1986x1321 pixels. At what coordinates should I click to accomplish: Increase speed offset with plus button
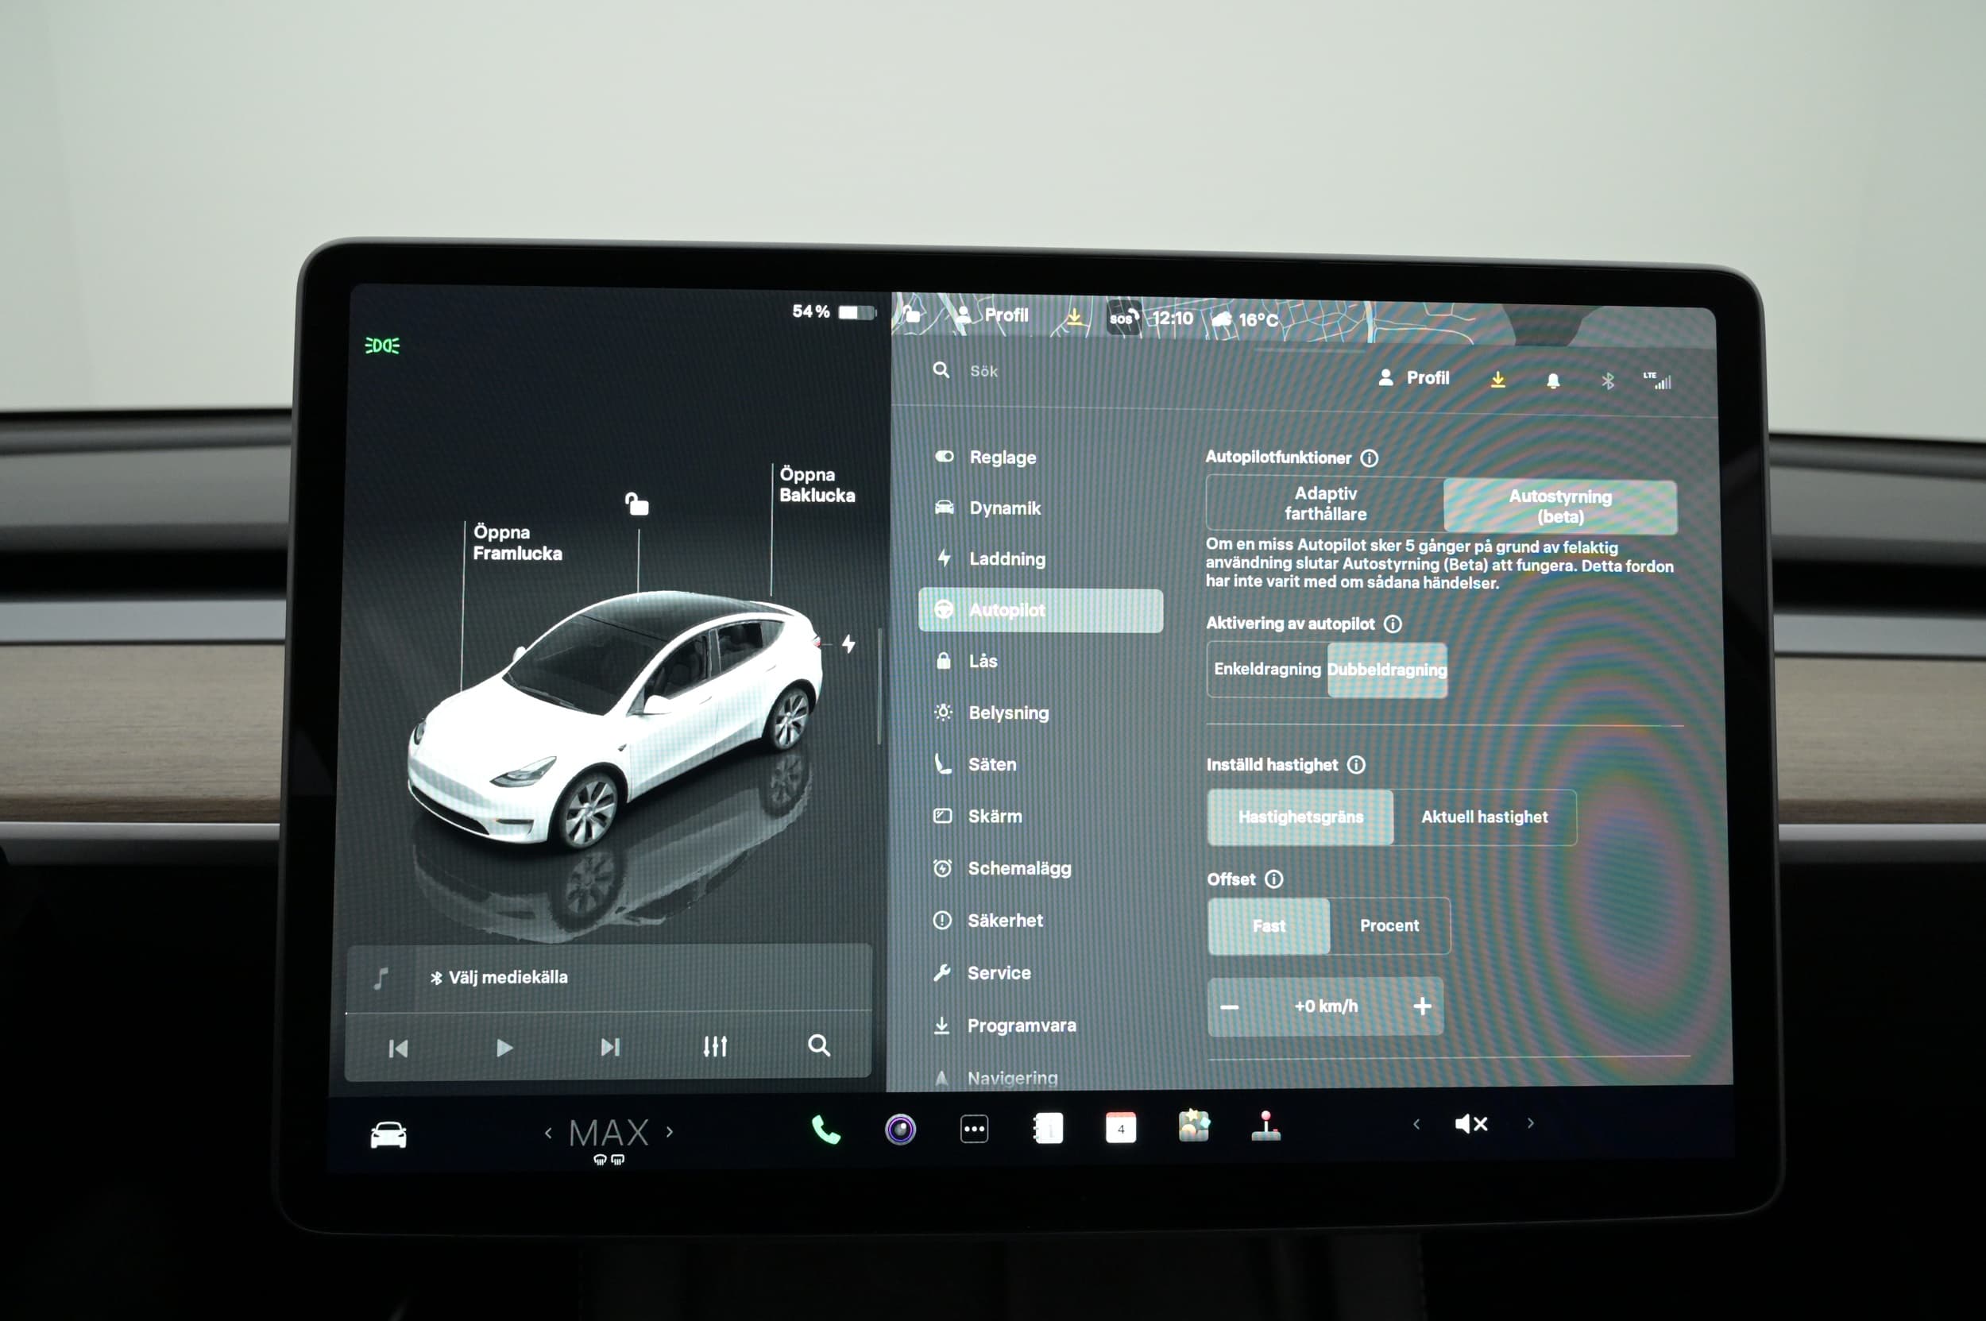(1422, 1006)
